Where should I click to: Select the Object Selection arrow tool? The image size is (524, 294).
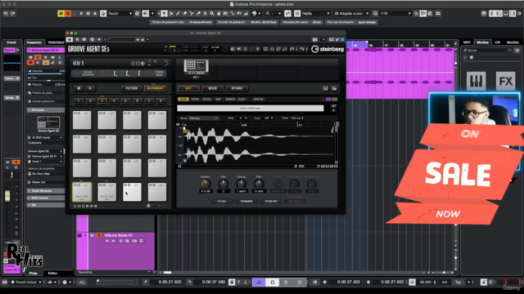click(x=164, y=14)
